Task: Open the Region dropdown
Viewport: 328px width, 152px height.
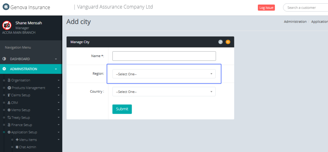Action: tap(164, 74)
